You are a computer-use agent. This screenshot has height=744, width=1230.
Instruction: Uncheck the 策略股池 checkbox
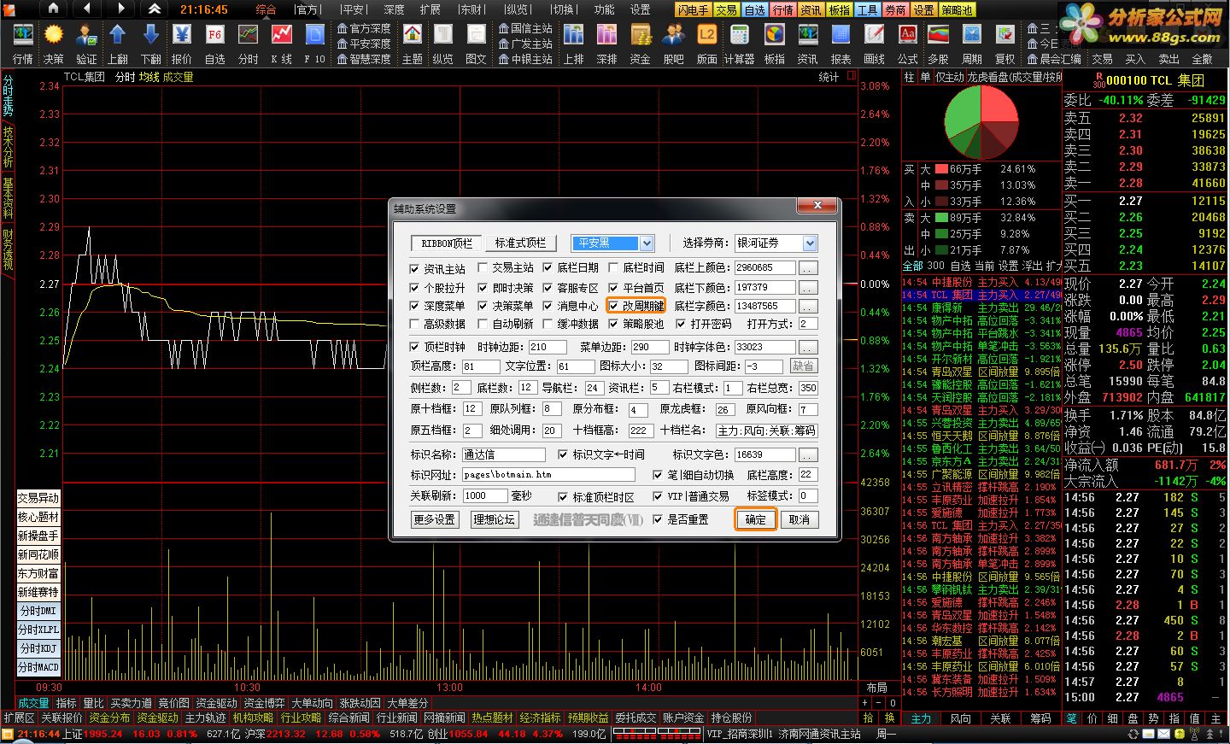pos(613,324)
